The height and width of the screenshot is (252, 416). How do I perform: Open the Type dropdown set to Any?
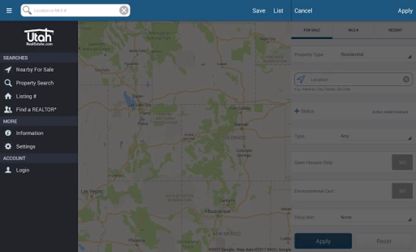point(376,136)
